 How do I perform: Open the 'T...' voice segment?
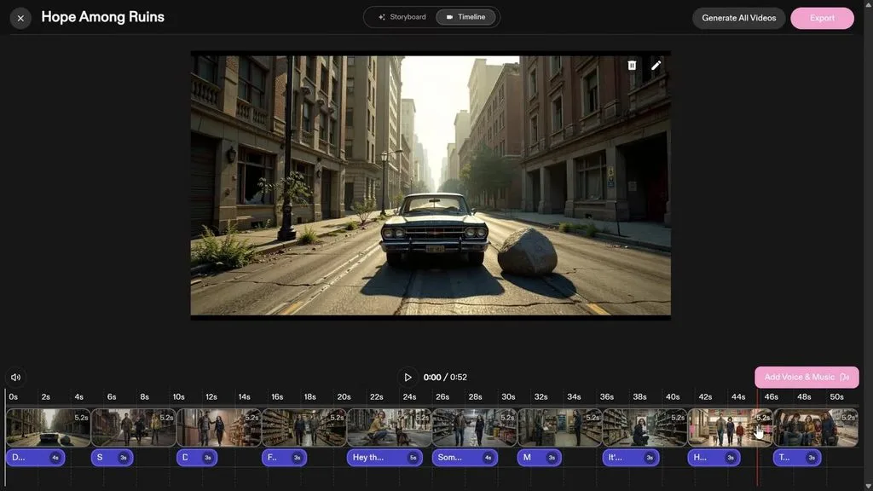click(x=797, y=458)
